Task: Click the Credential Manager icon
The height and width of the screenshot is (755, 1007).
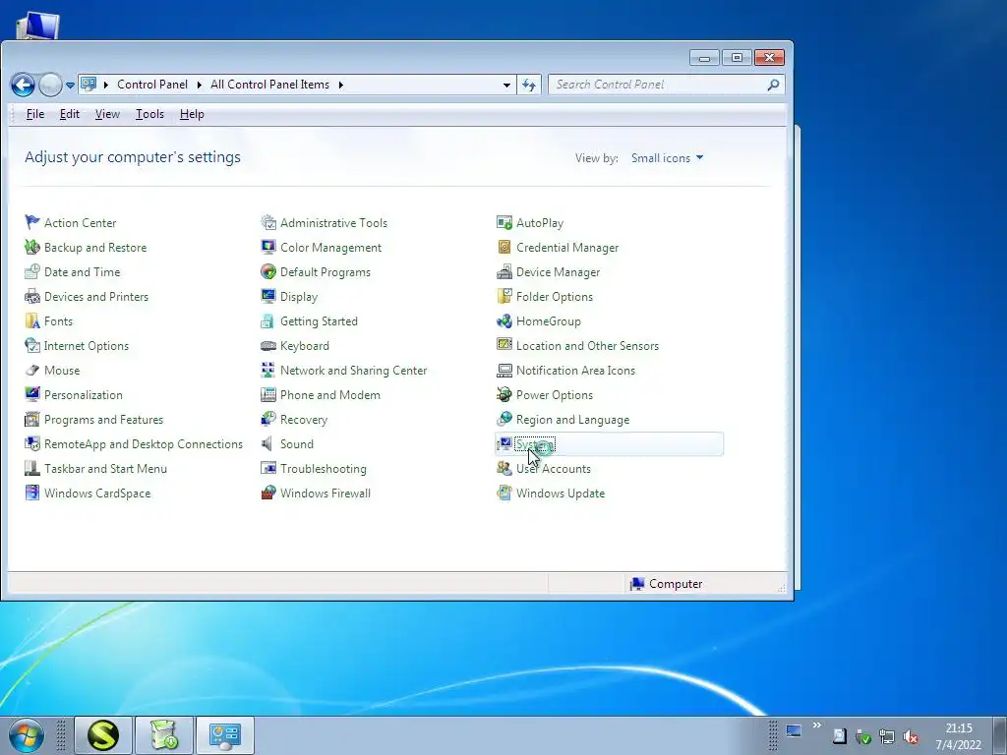Action: (504, 247)
